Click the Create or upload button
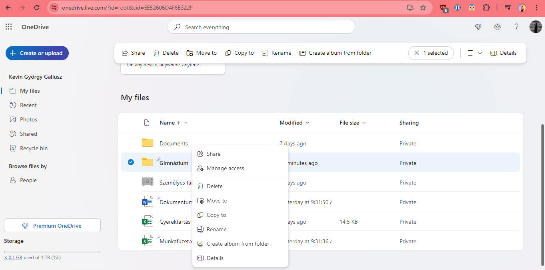The image size is (545, 270). point(37,53)
